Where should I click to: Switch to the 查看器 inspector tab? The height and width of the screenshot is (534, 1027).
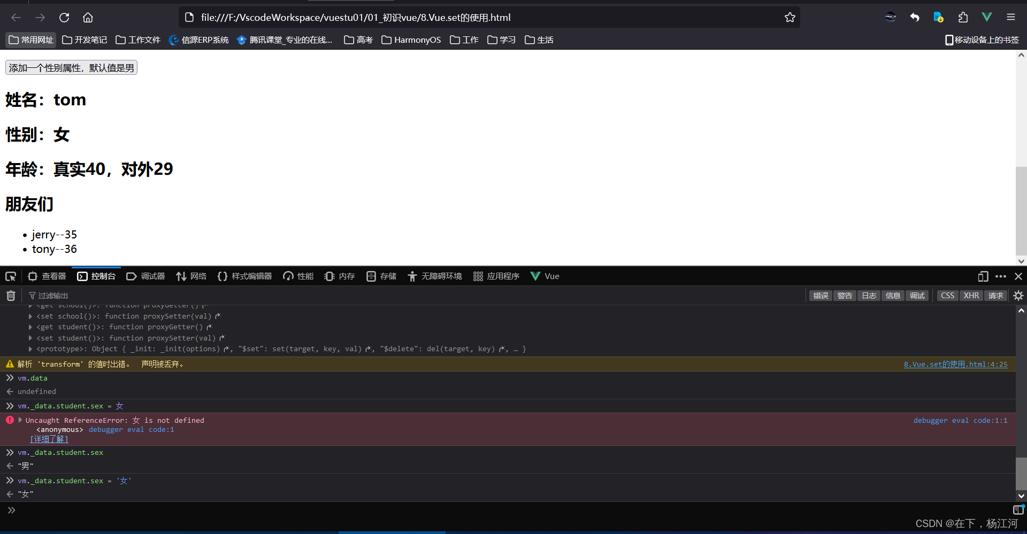tap(47, 276)
